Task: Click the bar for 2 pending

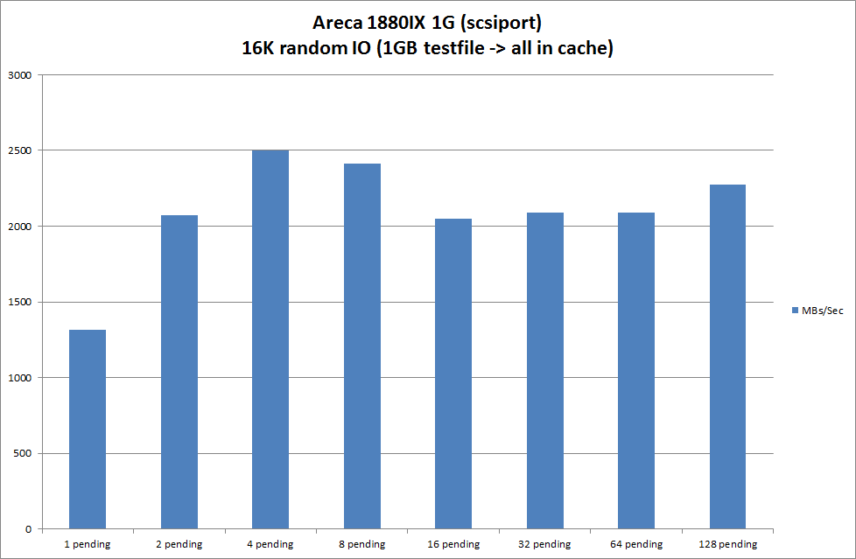Action: pos(179,372)
